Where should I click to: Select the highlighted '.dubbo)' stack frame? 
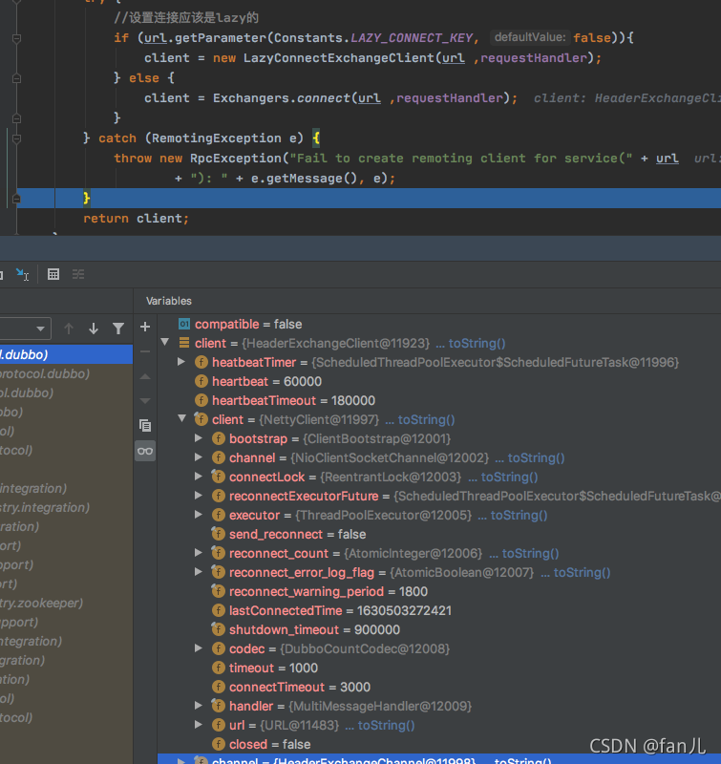[x=66, y=354]
